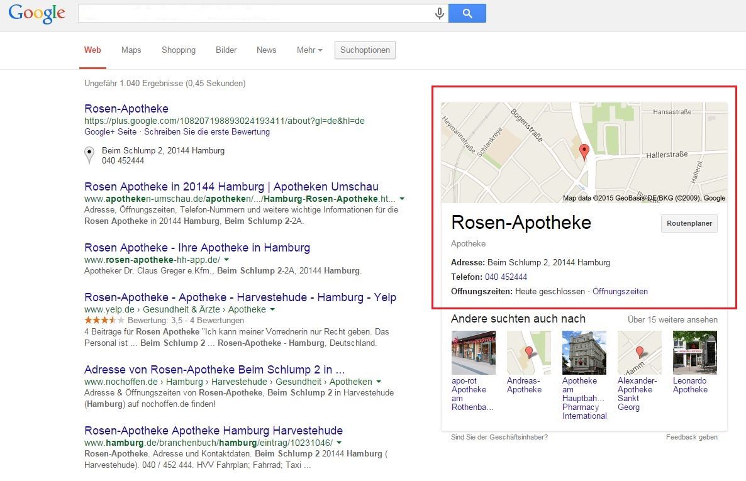Image resolution: width=746 pixels, height=481 pixels.
Task: Click Sind Sie der Geschäftsinhaber?
Action: pyautogui.click(x=499, y=437)
